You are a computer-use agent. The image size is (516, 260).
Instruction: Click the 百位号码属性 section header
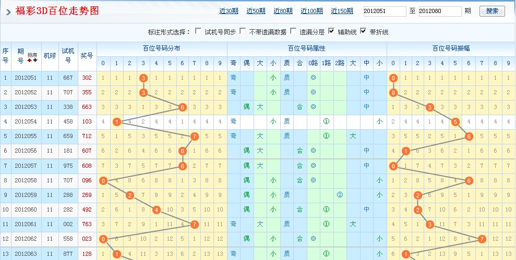point(307,48)
